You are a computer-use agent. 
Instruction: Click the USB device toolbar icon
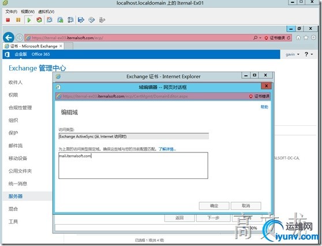point(102,20)
